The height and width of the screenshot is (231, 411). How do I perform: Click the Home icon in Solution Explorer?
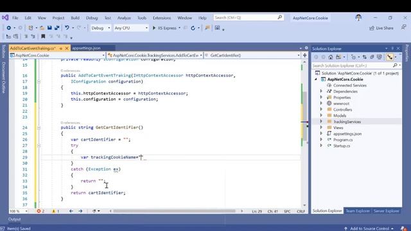click(x=331, y=57)
